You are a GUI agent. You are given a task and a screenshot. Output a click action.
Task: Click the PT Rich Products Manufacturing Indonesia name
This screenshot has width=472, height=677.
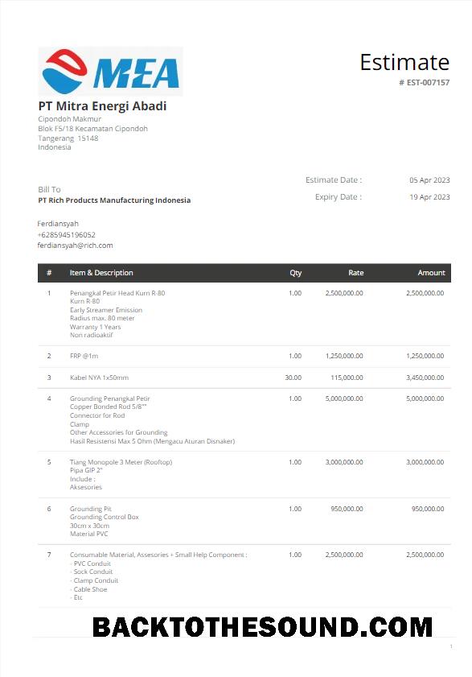114,200
